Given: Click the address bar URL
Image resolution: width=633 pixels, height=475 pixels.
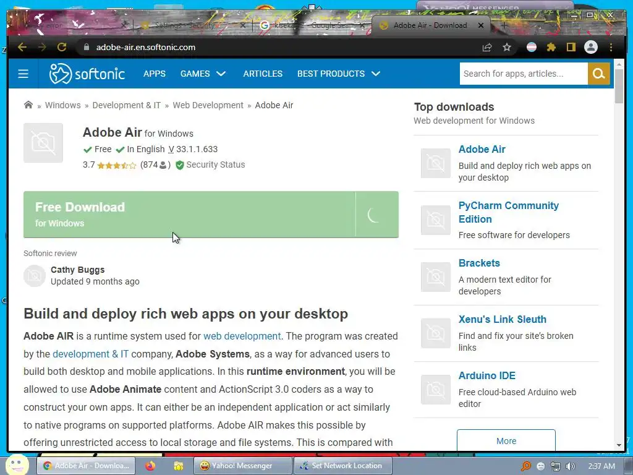Looking at the screenshot, I should (x=146, y=47).
